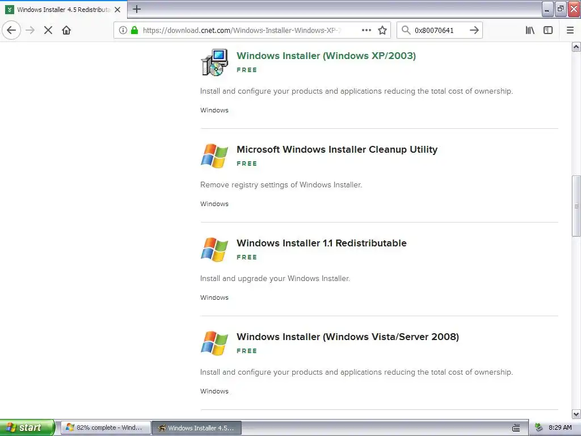The width and height of the screenshot is (581, 436).
Task: Click Windows platform label under Cleanup Utility
Action: 214,204
